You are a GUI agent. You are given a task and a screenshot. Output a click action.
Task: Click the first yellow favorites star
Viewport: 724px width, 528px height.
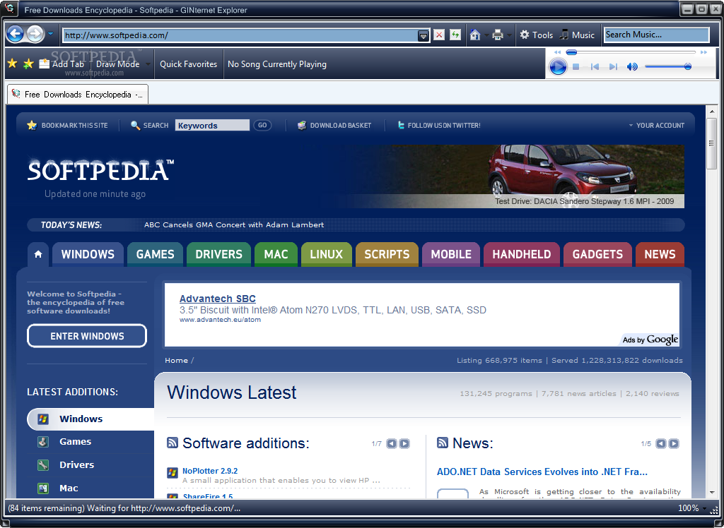tap(13, 64)
